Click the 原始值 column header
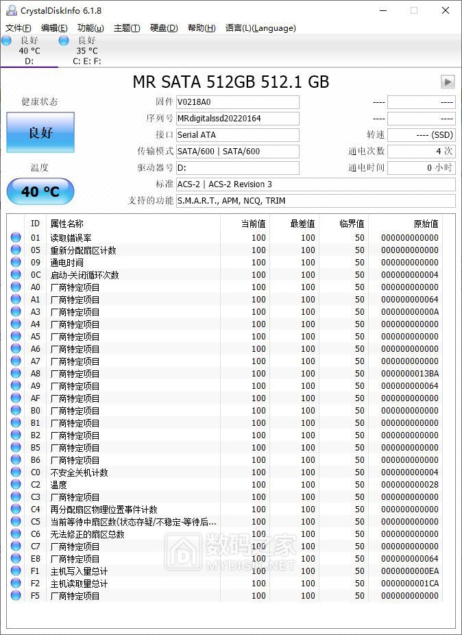The width and height of the screenshot is (462, 635). click(405, 224)
